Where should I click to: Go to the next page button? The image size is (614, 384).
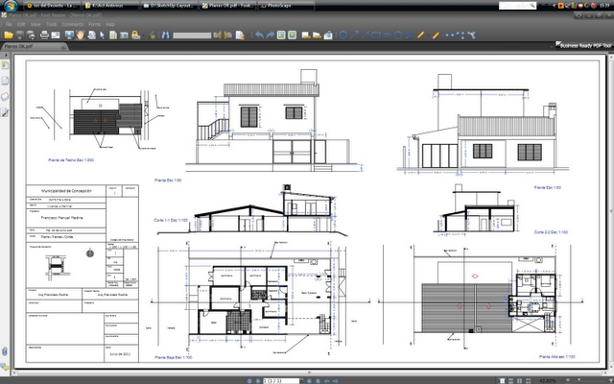(309, 381)
